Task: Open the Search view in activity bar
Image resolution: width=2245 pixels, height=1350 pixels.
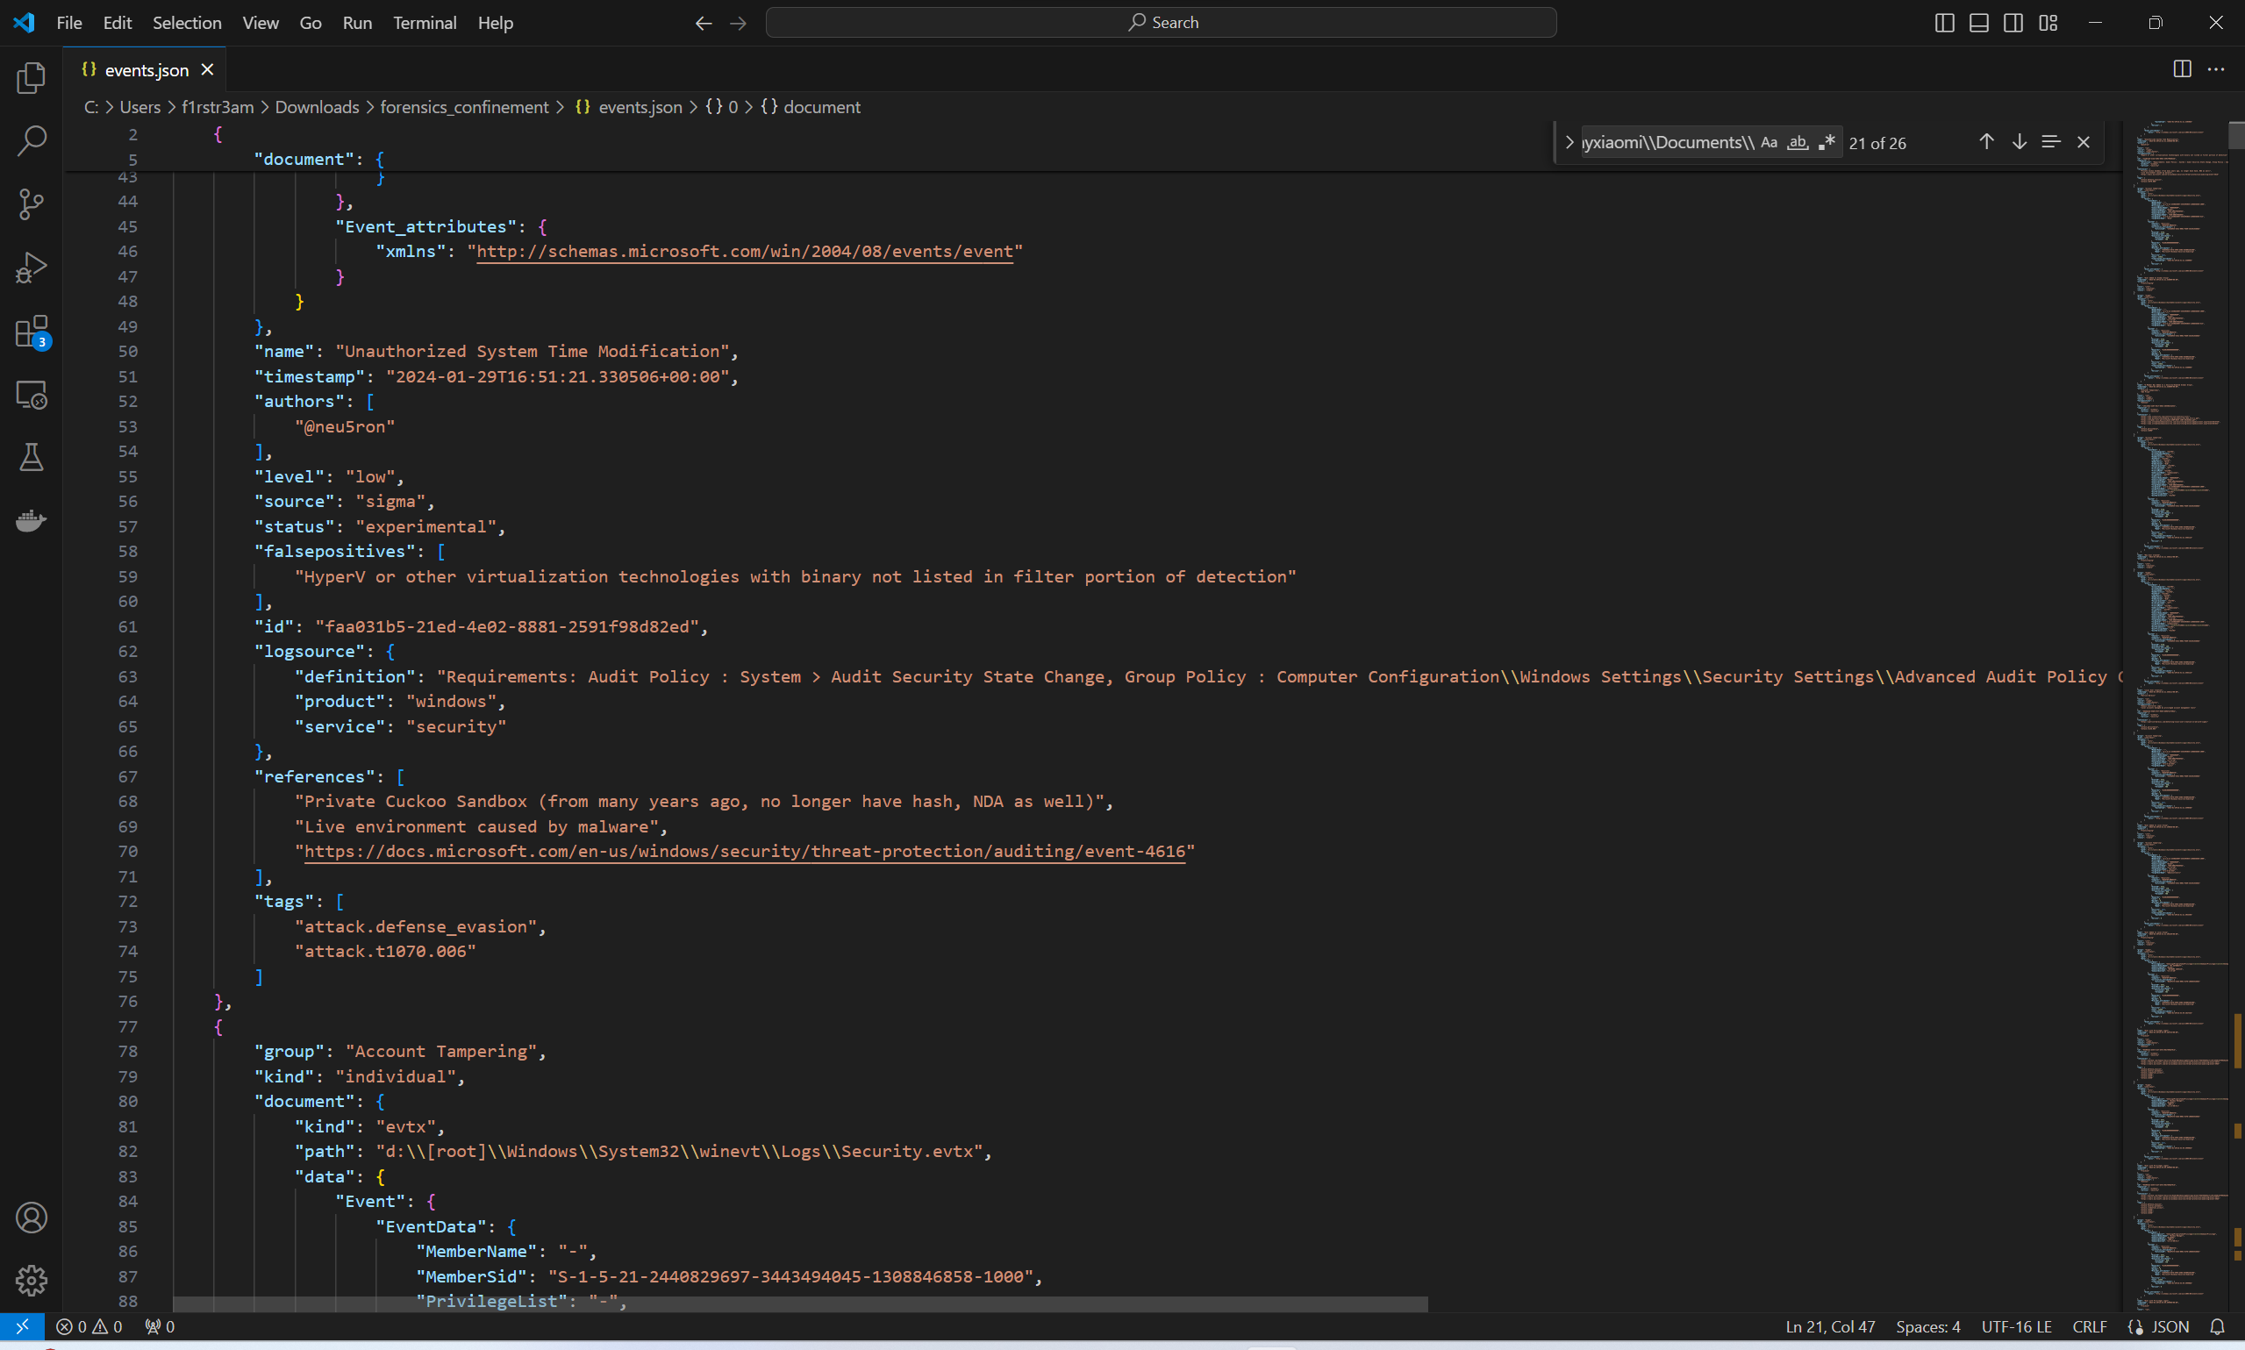Action: 31,141
